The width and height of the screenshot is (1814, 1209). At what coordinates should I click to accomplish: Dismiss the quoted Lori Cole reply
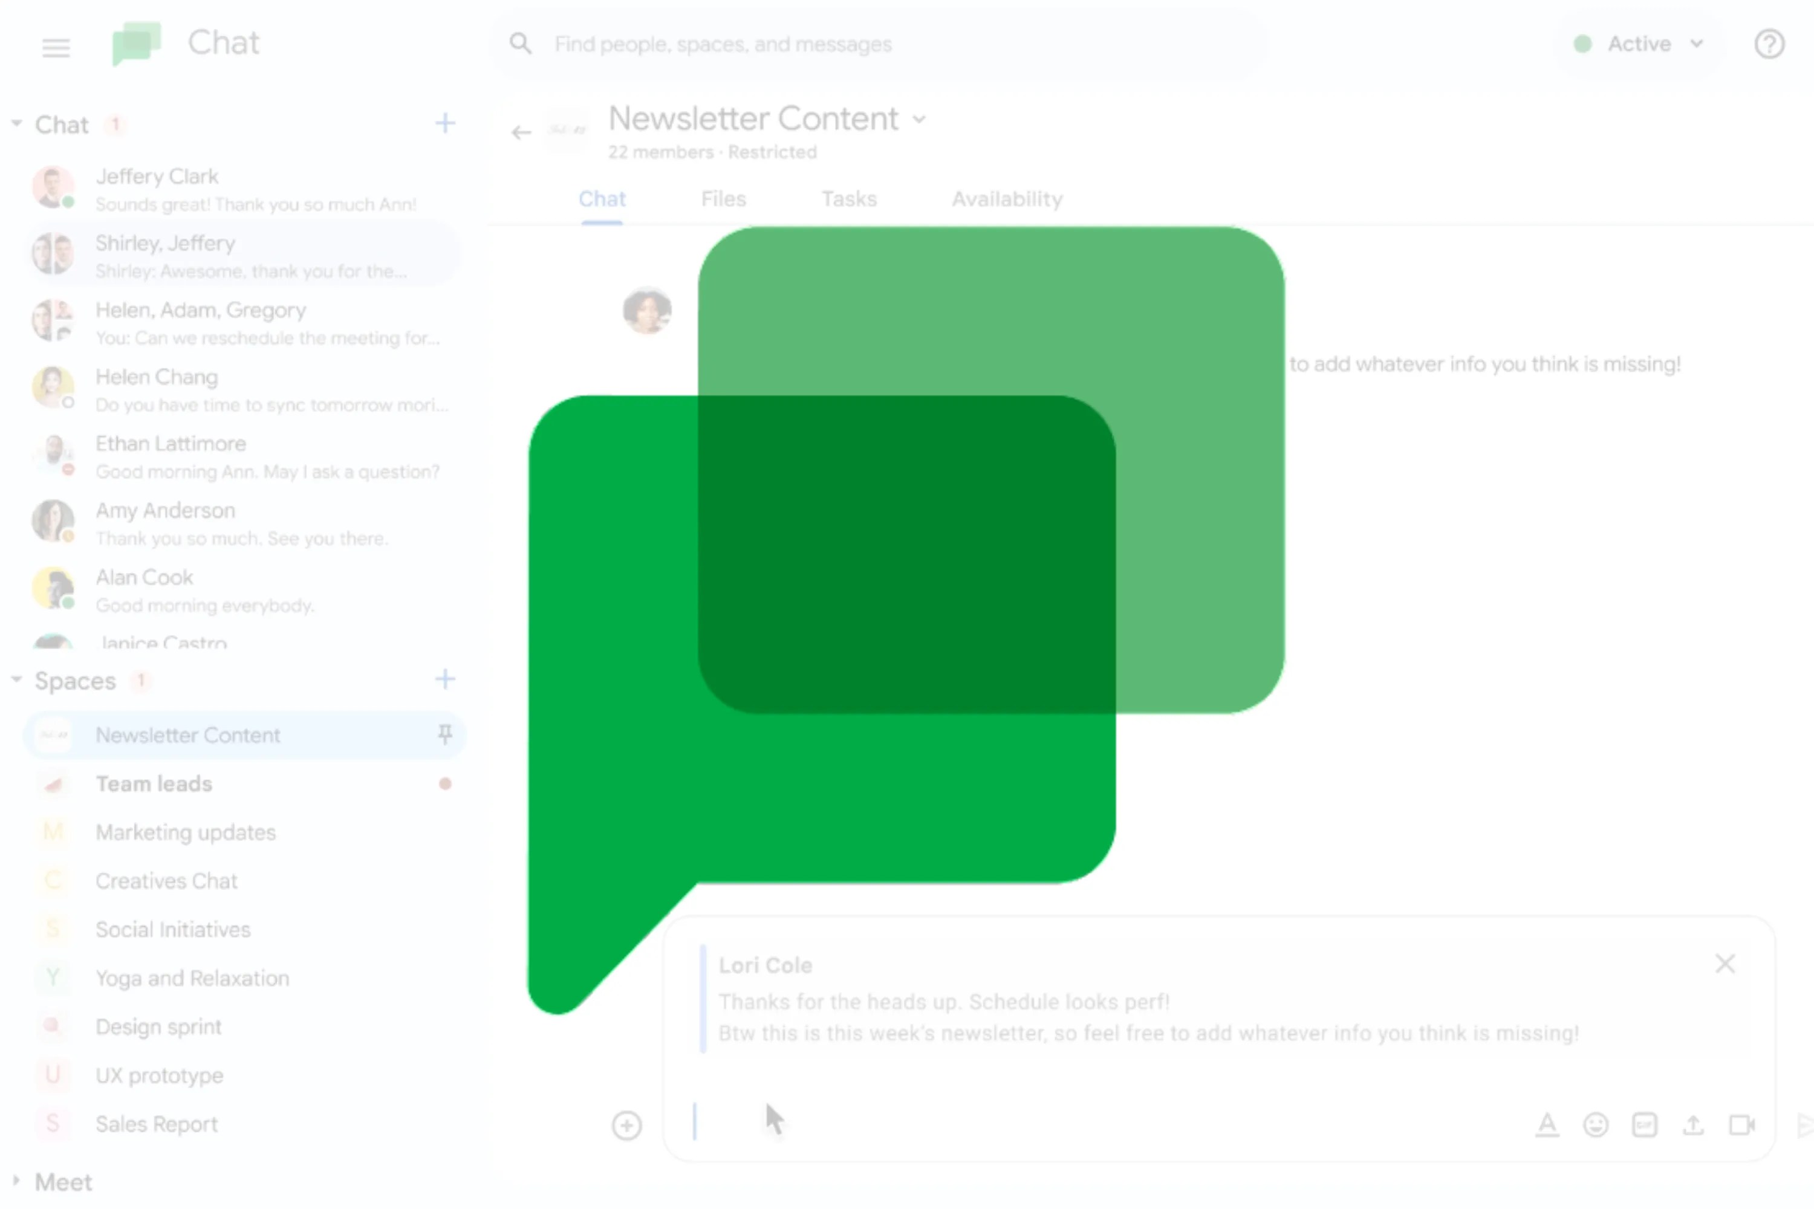[1725, 964]
